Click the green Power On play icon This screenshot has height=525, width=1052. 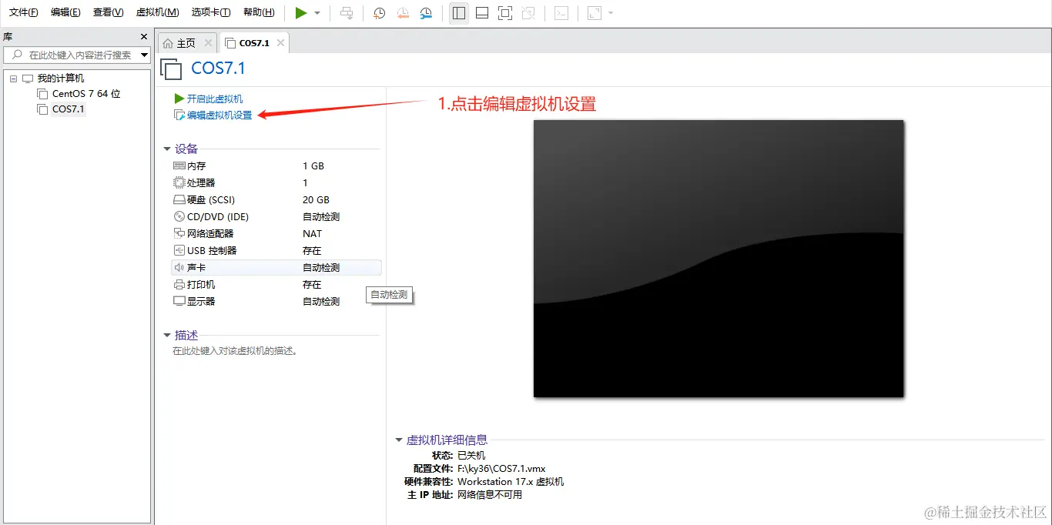(301, 13)
